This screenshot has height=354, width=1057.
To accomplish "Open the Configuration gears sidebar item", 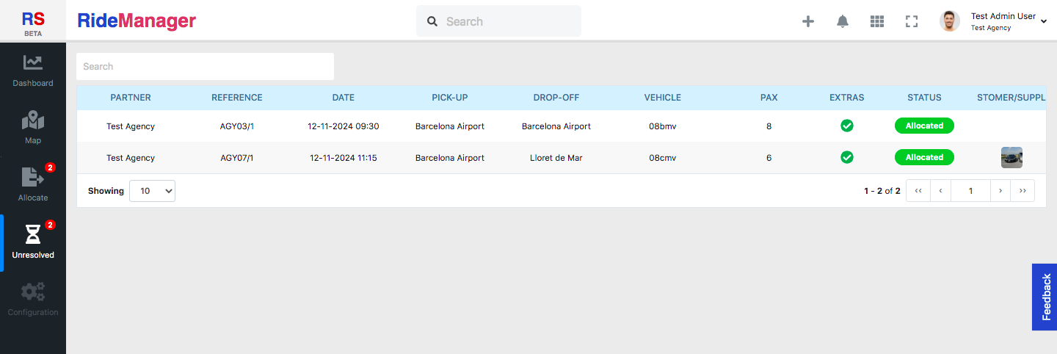I will tap(33, 300).
